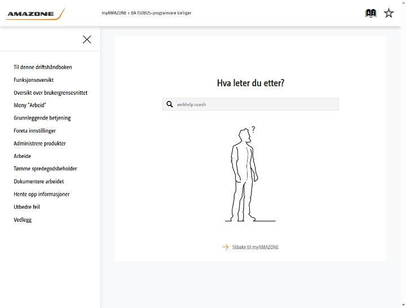Viewport: 406px width, 308px height.
Task: Select Grunnleggende betjening entry
Action: (x=42, y=118)
